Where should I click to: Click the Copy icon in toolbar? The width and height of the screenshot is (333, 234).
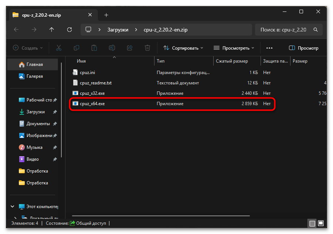77,48
